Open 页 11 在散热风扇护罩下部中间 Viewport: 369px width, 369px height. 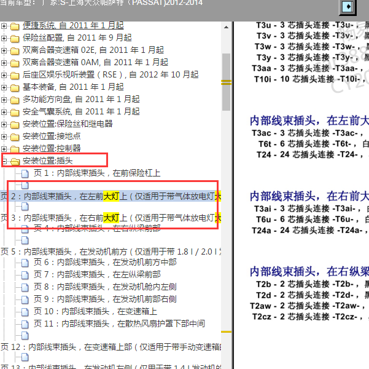coord(119,323)
